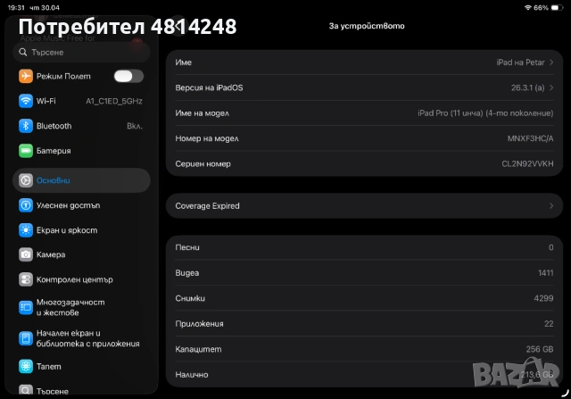571x399 pixels.
Task: Expand Coverage Expired details chevron
Action: (x=551, y=206)
